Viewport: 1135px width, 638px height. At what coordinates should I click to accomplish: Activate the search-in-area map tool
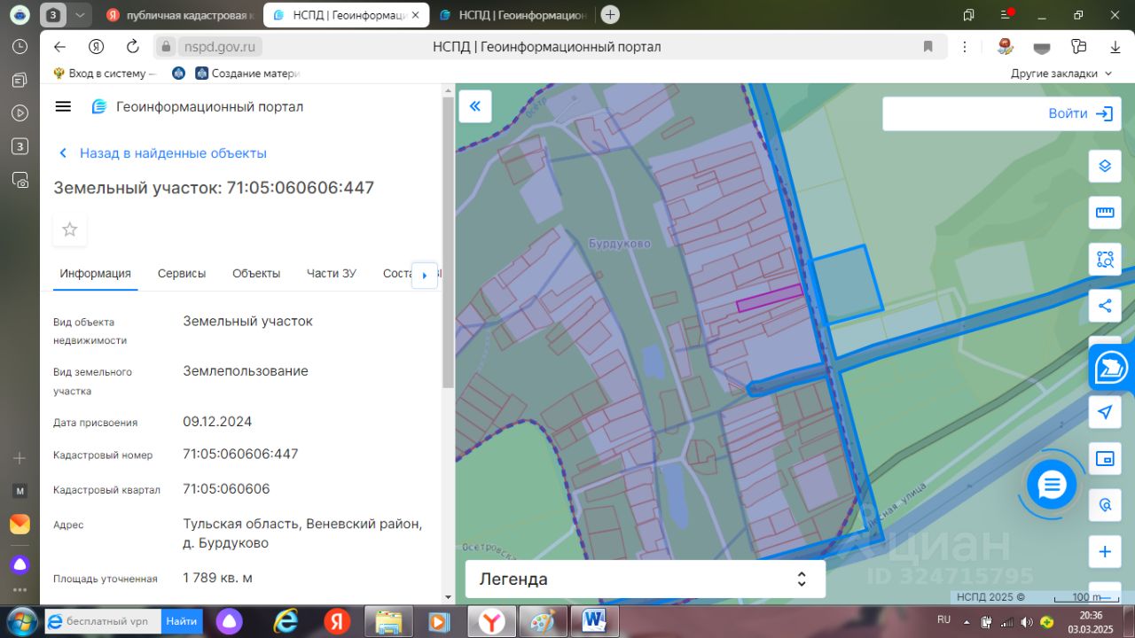[x=1105, y=260]
